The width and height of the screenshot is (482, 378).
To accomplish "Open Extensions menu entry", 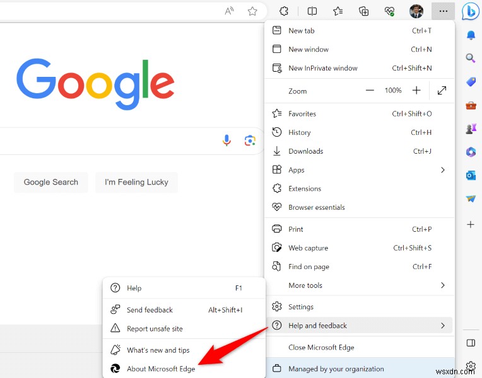I will coord(360,188).
